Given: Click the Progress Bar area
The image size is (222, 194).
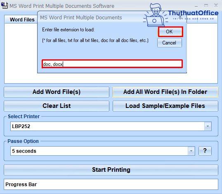Looking at the screenshot, I should (x=111, y=185).
